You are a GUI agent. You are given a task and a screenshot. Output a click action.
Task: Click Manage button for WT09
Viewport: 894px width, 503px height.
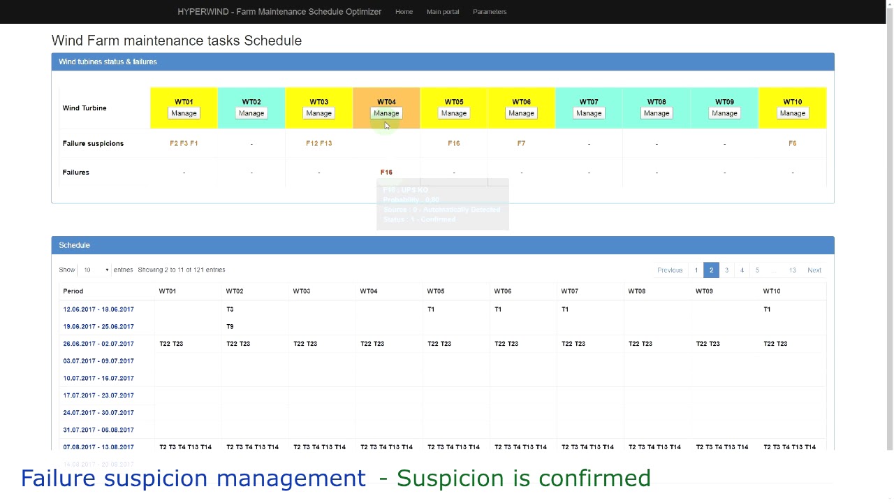(724, 113)
